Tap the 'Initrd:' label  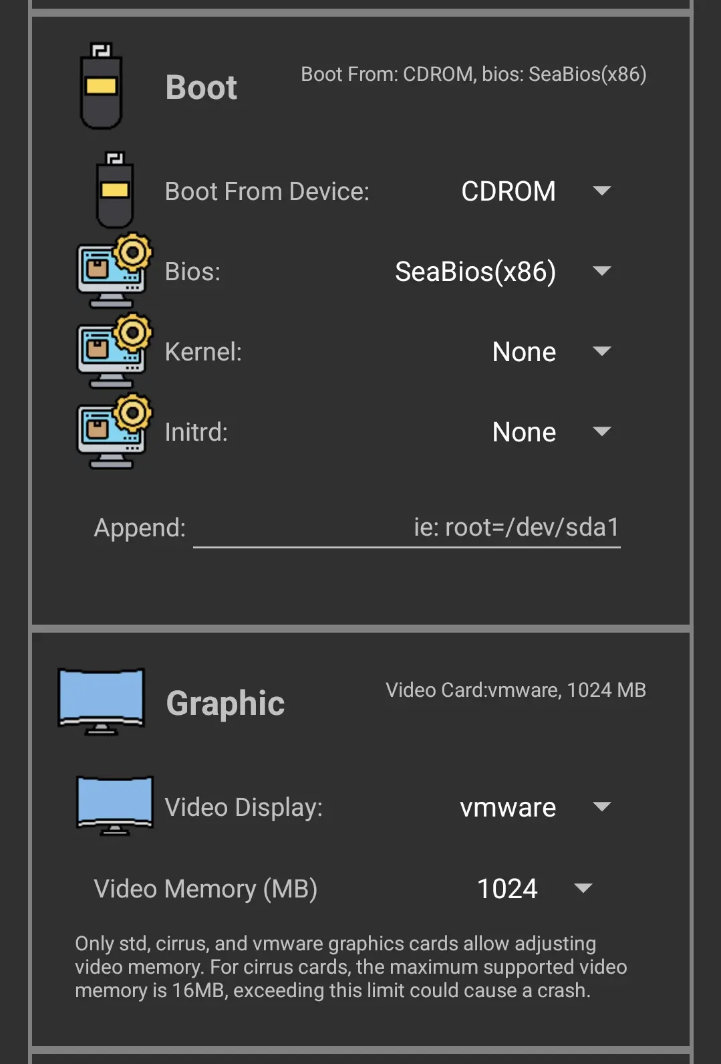(196, 432)
